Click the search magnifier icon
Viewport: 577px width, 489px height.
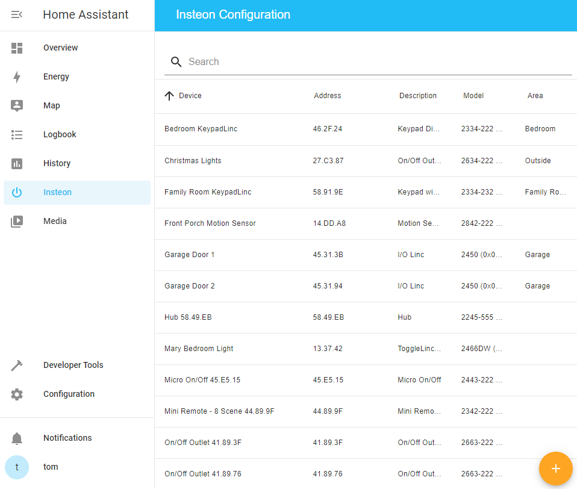pyautogui.click(x=176, y=61)
